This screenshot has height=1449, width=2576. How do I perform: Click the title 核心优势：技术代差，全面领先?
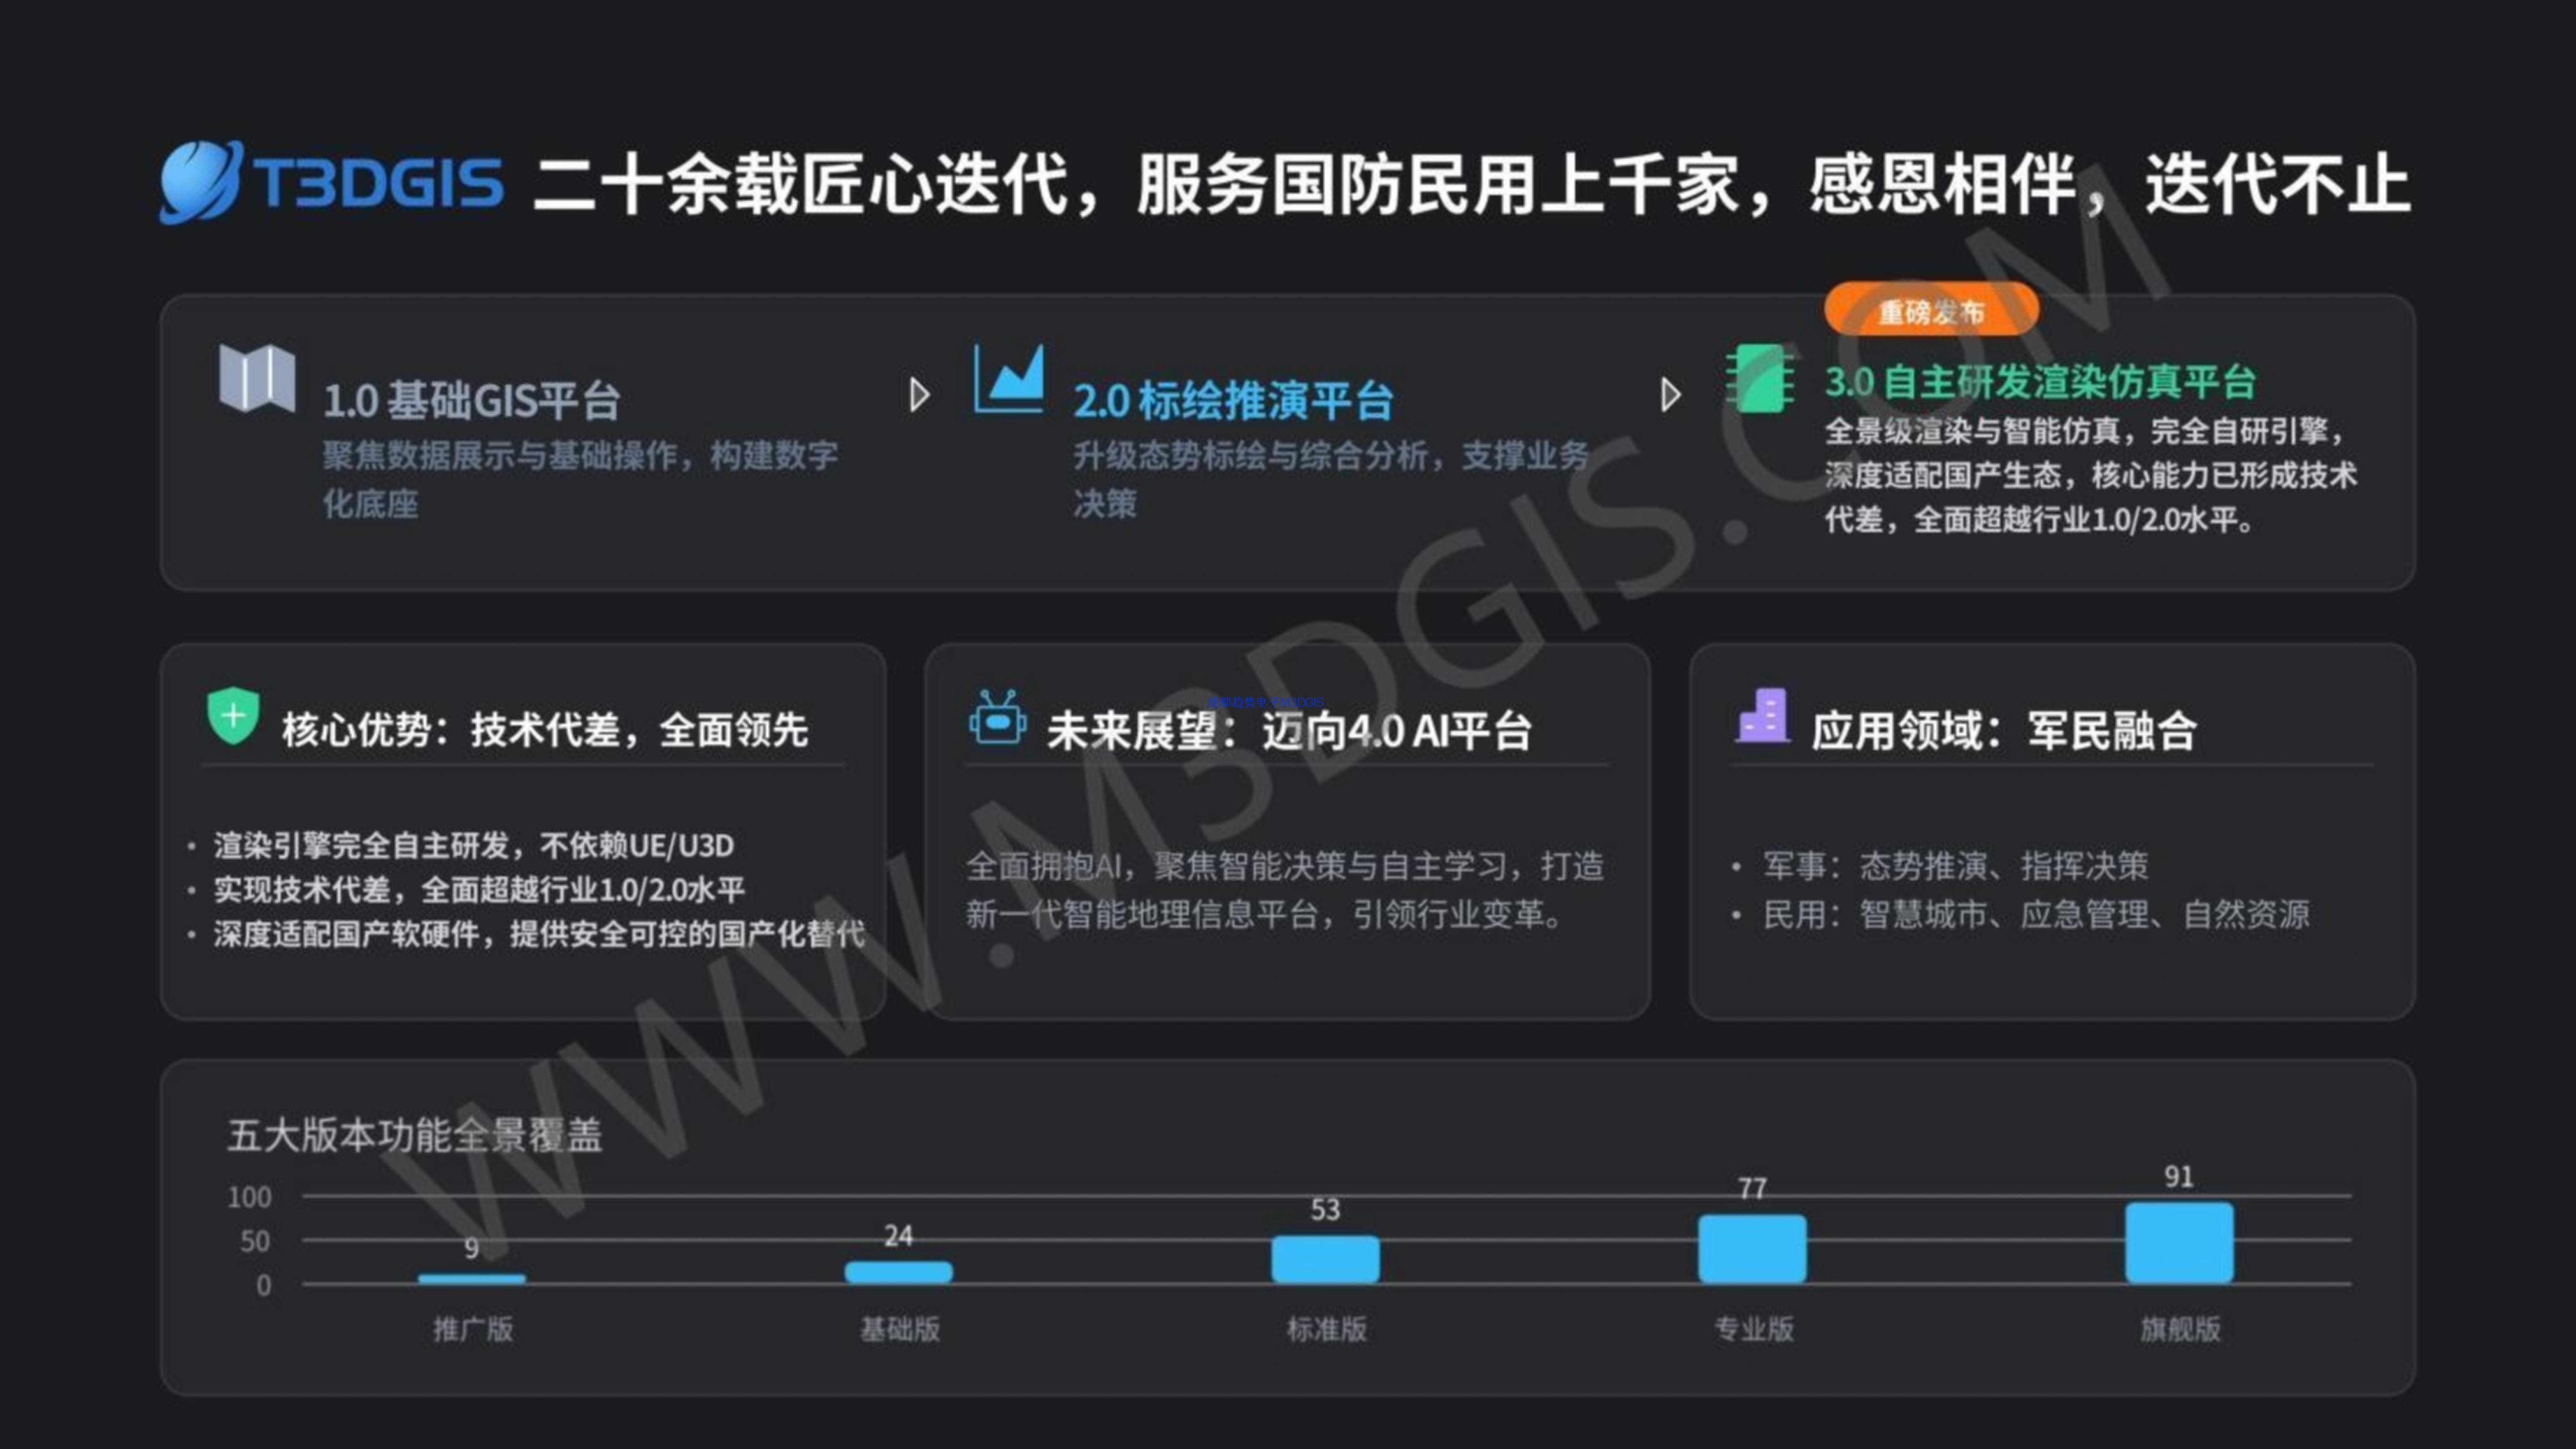(545, 730)
